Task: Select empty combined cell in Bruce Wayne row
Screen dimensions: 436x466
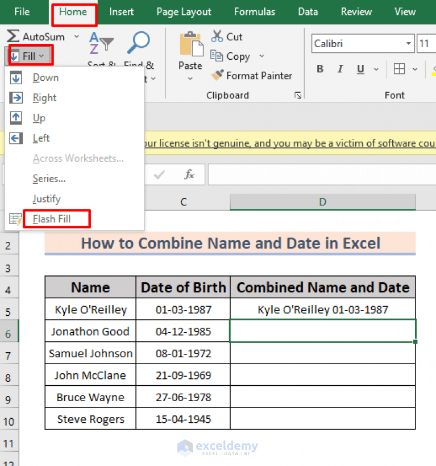Action: [x=323, y=397]
